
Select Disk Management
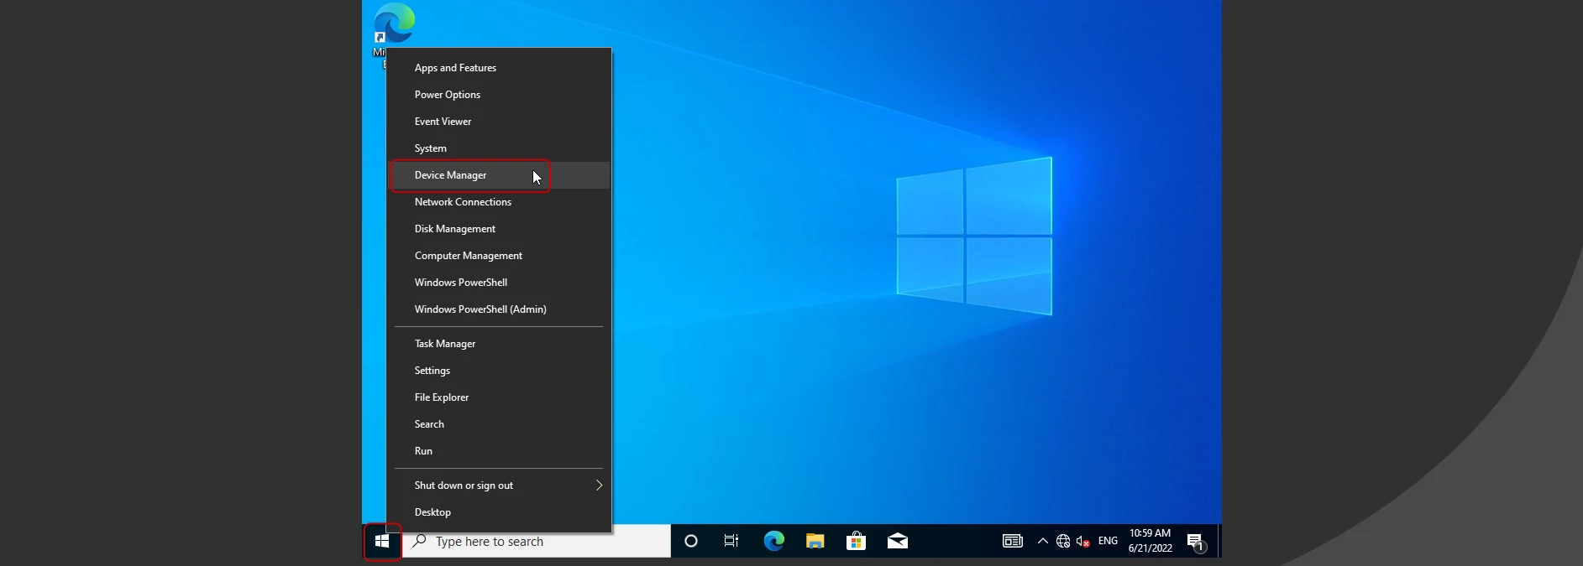point(499,229)
